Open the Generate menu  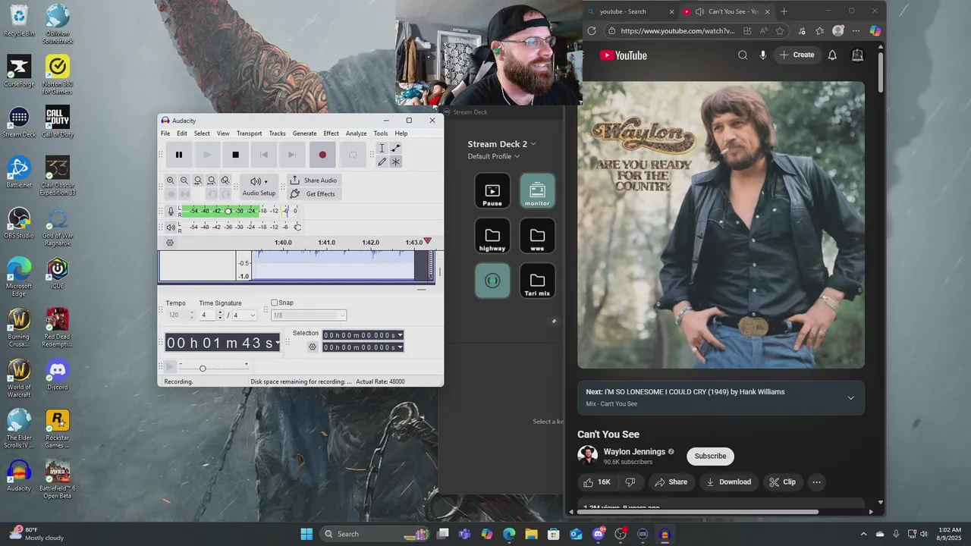tap(304, 133)
